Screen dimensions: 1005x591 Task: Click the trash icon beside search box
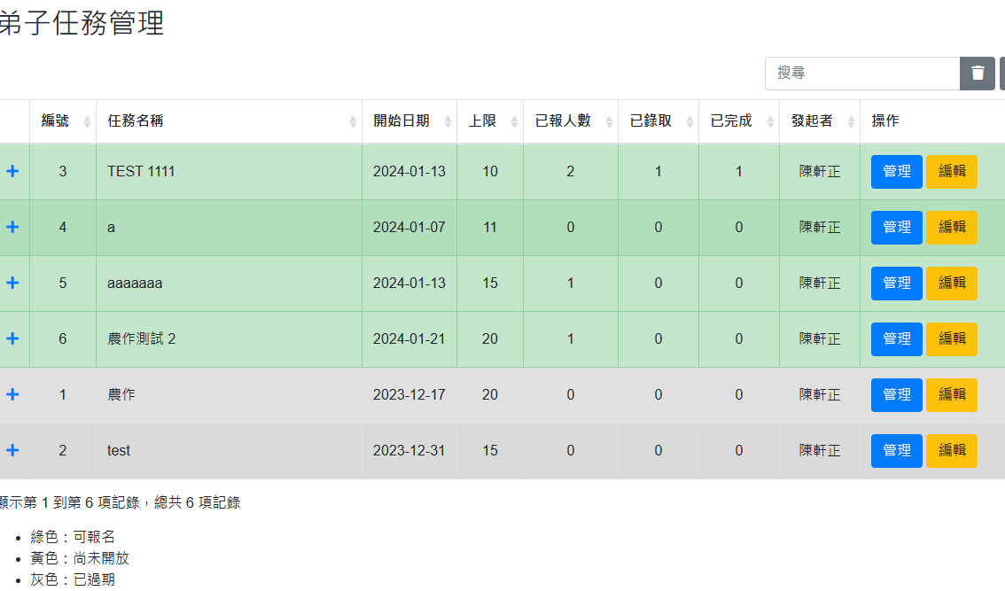pyautogui.click(x=978, y=74)
